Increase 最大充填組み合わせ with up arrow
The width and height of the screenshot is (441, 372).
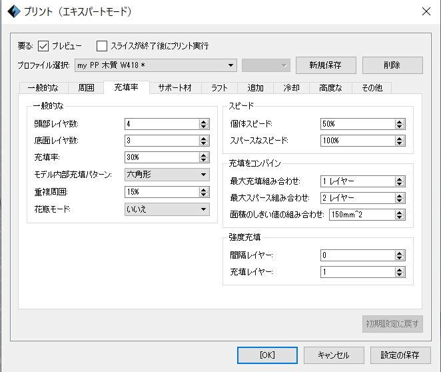[x=400, y=179]
